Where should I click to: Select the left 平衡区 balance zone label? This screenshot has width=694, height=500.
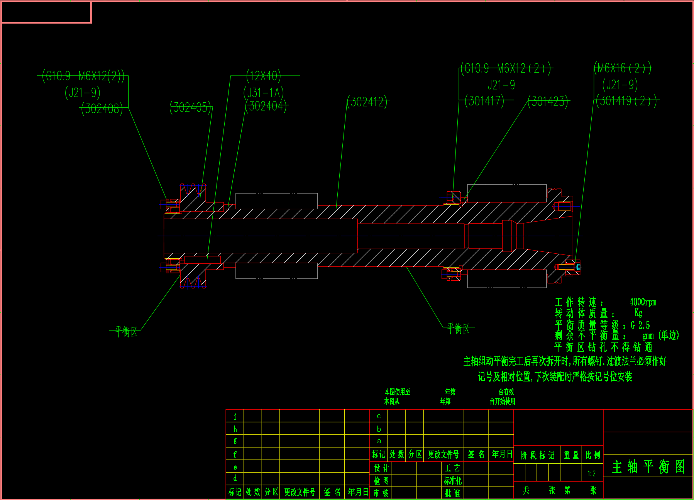pyautogui.click(x=126, y=332)
